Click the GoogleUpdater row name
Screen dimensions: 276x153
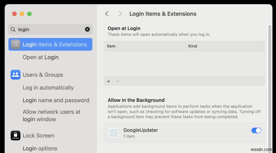(141, 130)
